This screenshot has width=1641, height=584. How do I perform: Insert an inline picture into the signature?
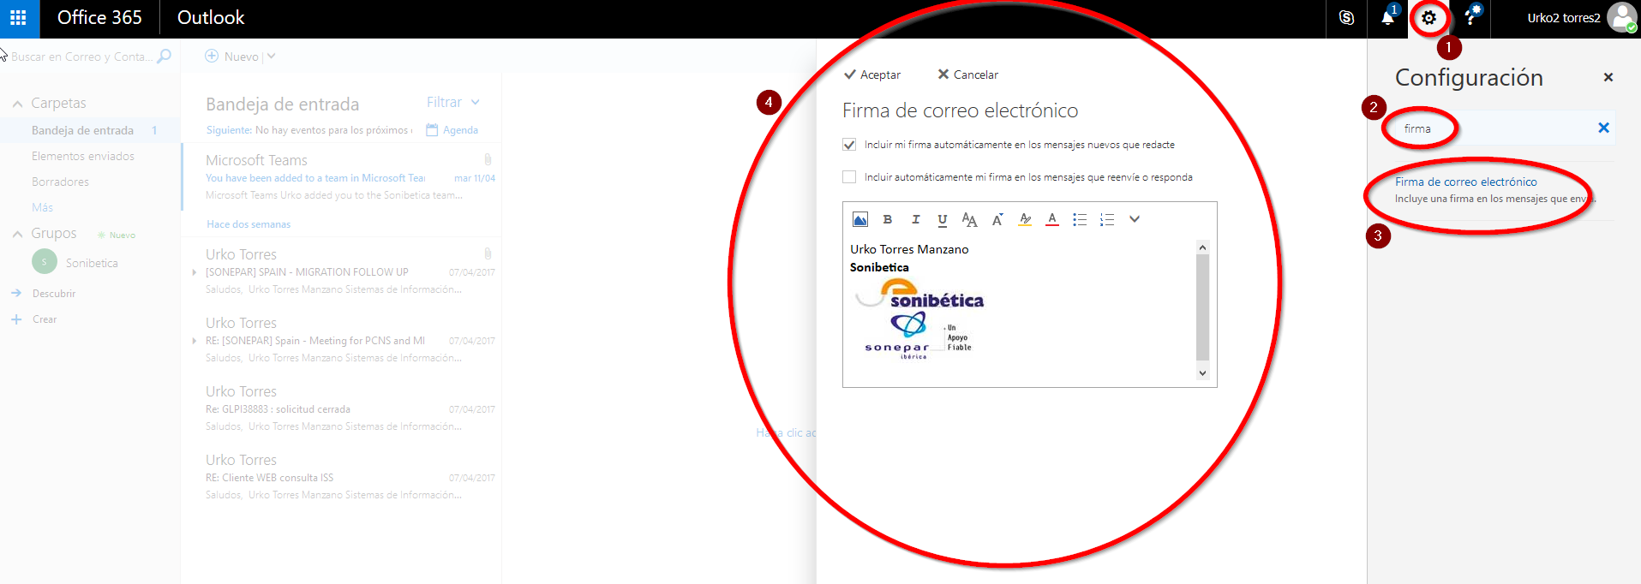[x=860, y=219]
